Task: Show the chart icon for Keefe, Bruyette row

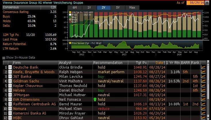Action: tap(203, 72)
